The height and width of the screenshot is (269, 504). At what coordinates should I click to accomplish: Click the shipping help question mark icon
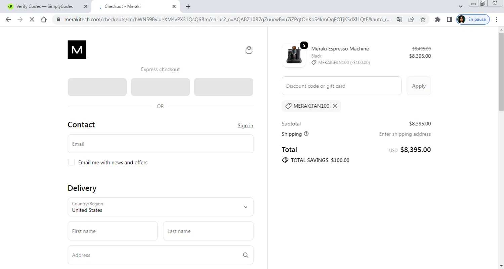306,133
